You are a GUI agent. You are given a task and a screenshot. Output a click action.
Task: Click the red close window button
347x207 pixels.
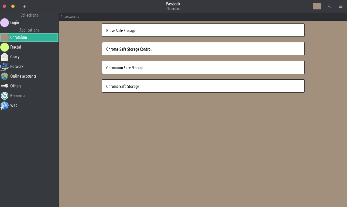(x=4, y=6)
